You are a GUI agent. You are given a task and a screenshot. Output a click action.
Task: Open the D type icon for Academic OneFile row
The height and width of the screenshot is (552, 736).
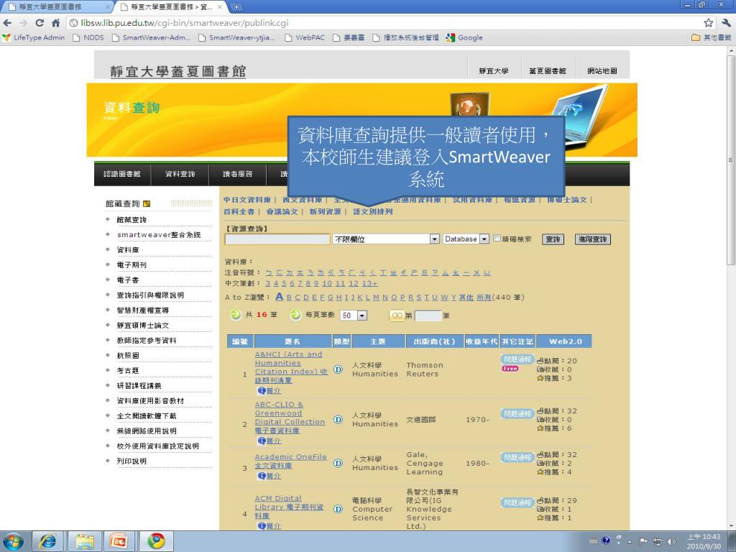pyautogui.click(x=338, y=464)
